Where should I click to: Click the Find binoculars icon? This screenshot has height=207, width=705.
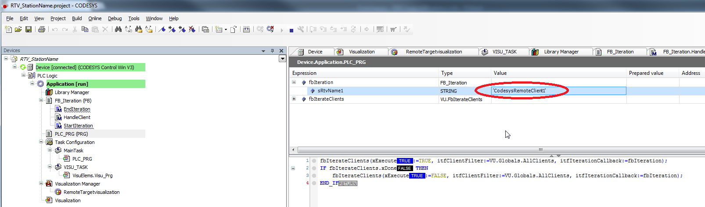pos(118,29)
